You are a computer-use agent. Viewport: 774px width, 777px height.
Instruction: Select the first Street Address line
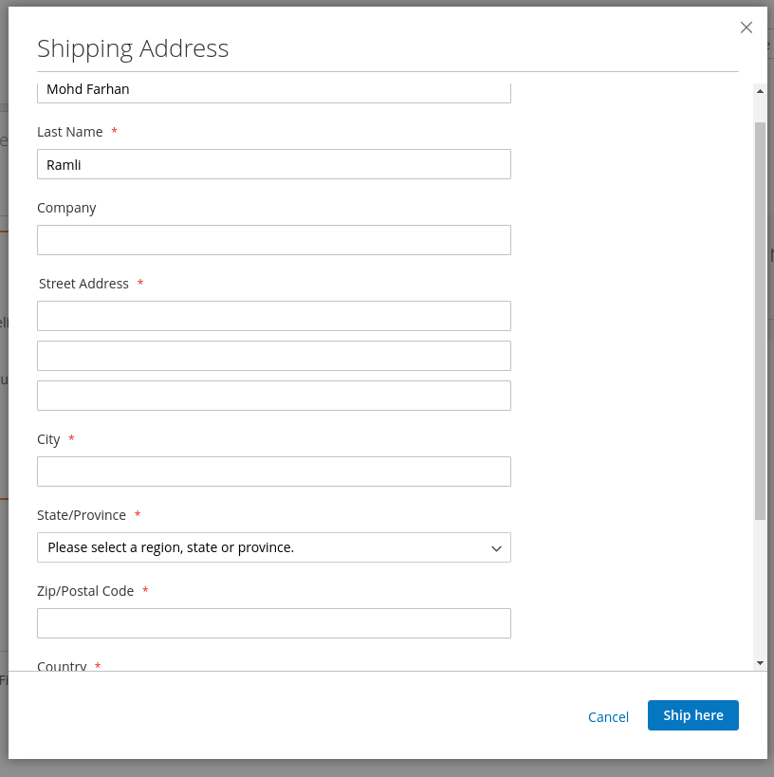(x=273, y=316)
